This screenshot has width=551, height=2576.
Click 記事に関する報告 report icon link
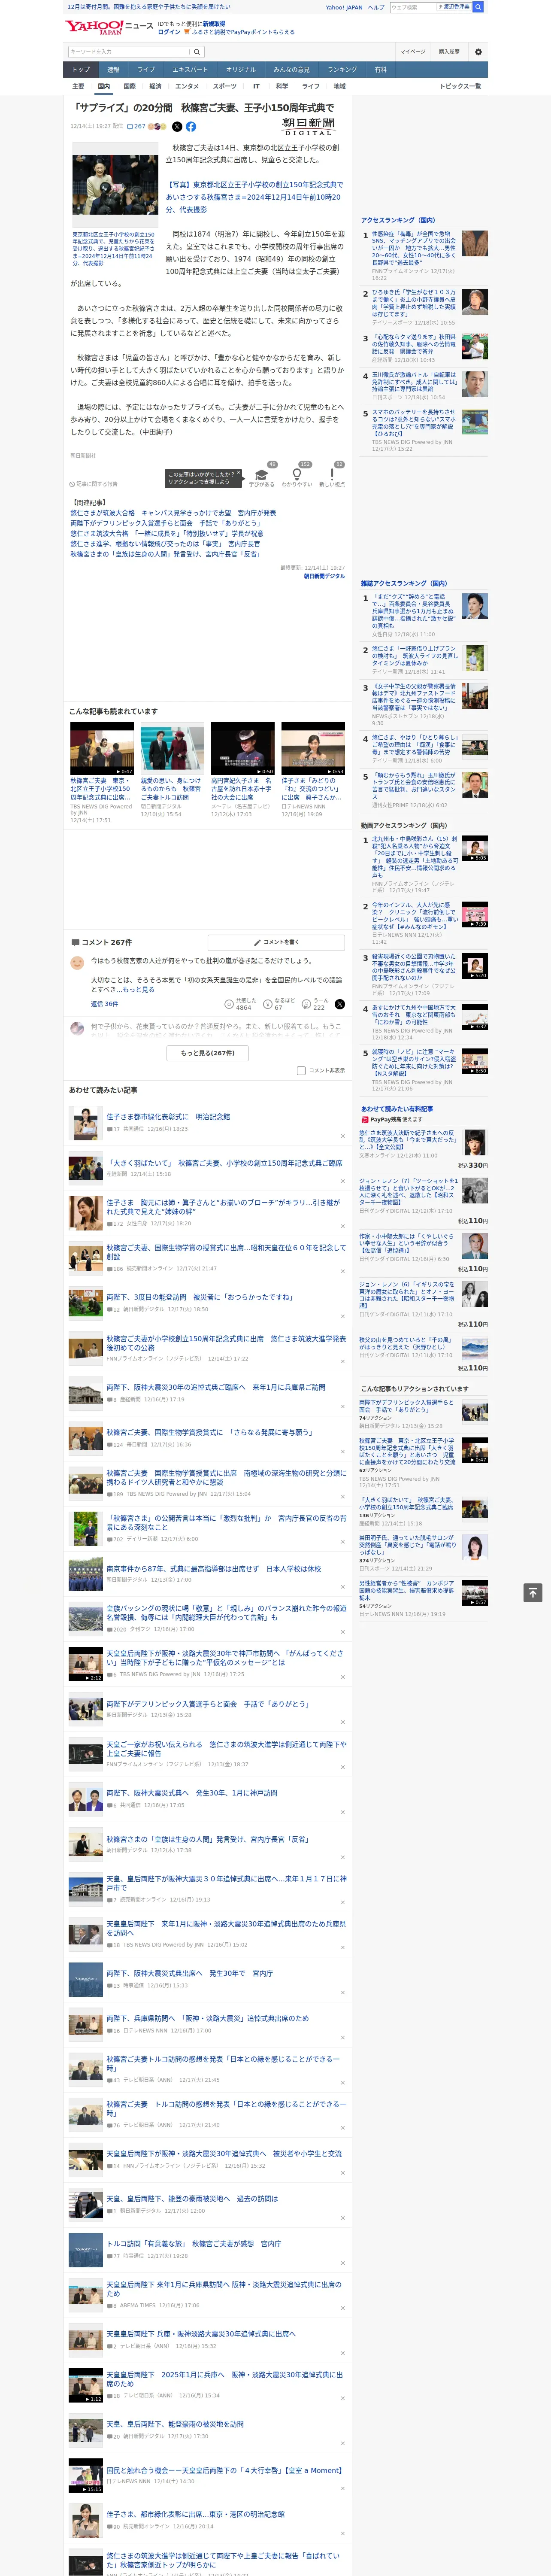tap(94, 484)
